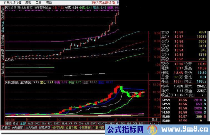Select the 技术分析 side tab

tap(2, 27)
